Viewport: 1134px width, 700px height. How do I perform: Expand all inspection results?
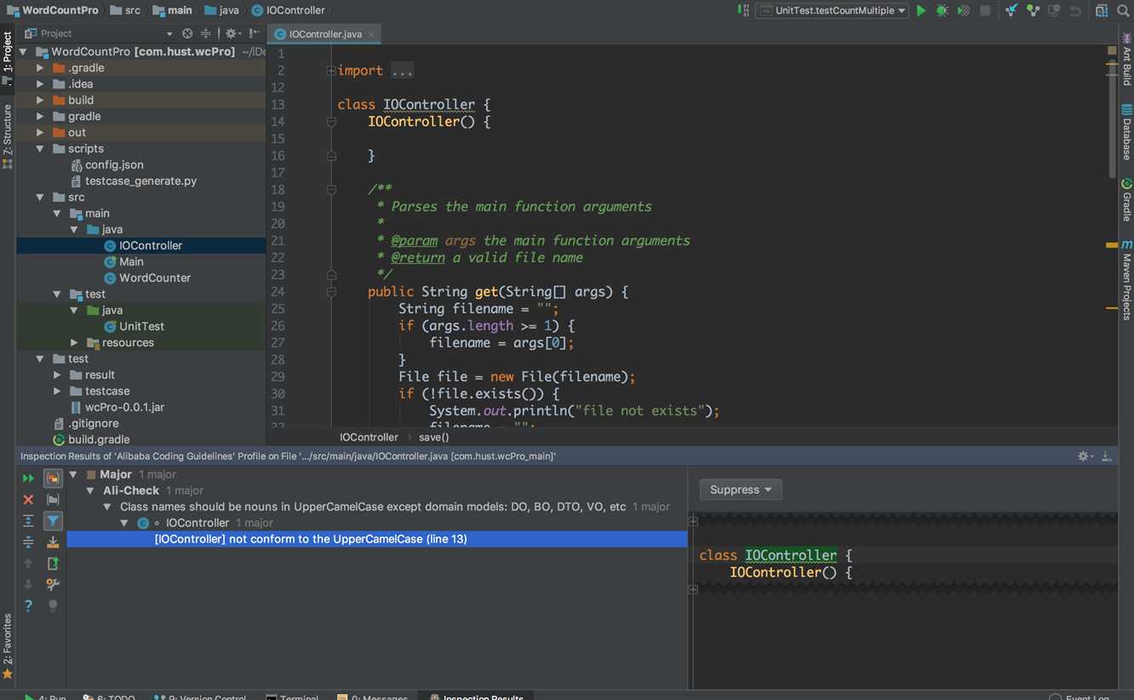[28, 521]
